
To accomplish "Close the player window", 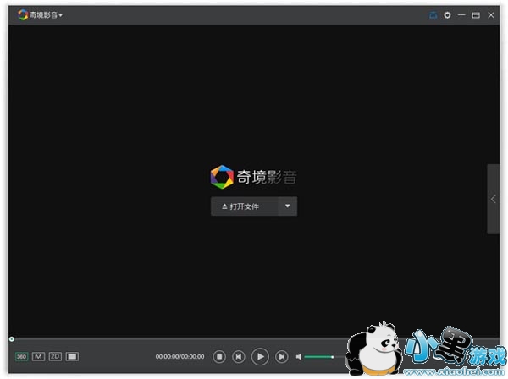I will pyautogui.click(x=491, y=15).
